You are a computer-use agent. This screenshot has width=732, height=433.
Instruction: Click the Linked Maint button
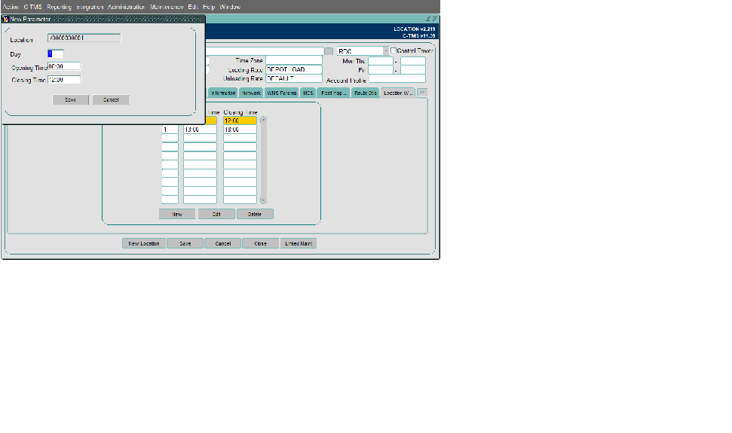pos(299,243)
